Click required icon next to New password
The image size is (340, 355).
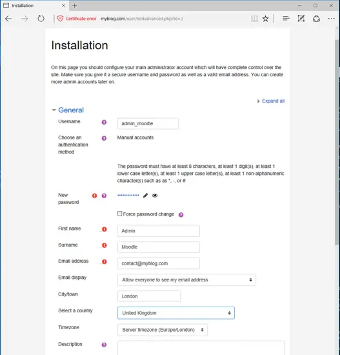[94, 196]
